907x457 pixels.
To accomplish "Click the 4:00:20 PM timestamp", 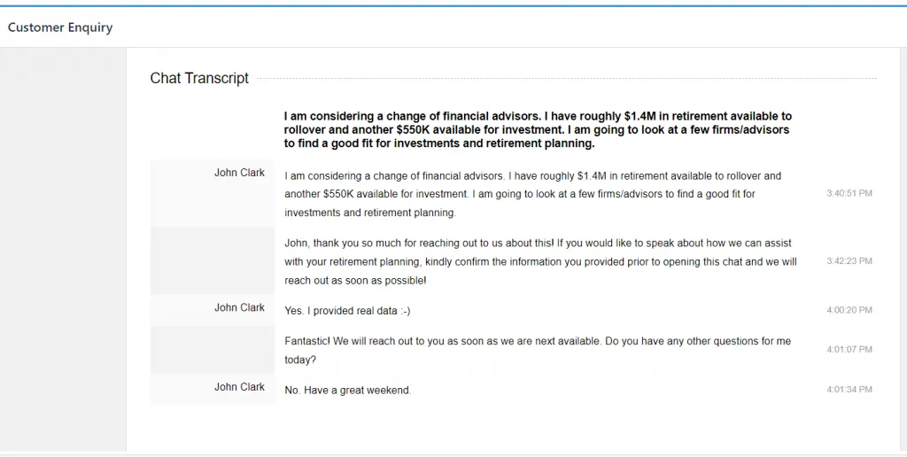I will point(849,310).
